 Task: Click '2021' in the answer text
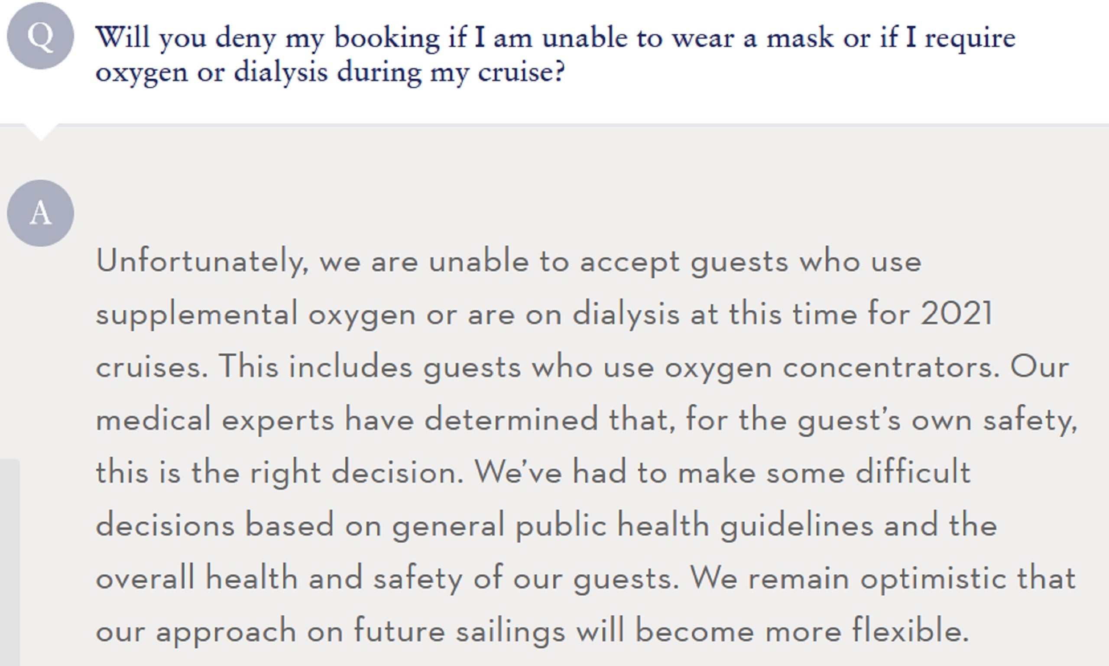coord(956,314)
